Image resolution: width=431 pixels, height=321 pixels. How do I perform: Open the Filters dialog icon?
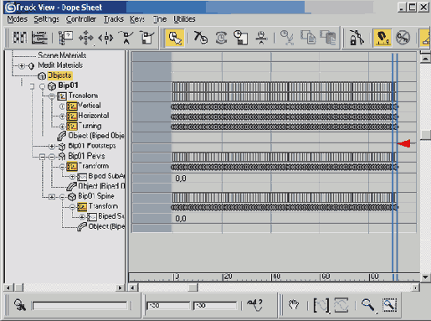[x=65, y=38]
